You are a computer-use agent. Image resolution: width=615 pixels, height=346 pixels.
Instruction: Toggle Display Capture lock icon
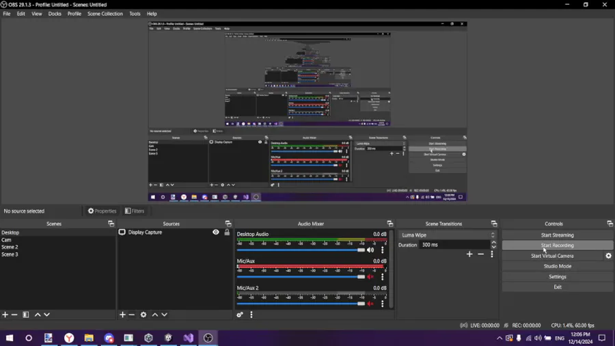coord(227,232)
